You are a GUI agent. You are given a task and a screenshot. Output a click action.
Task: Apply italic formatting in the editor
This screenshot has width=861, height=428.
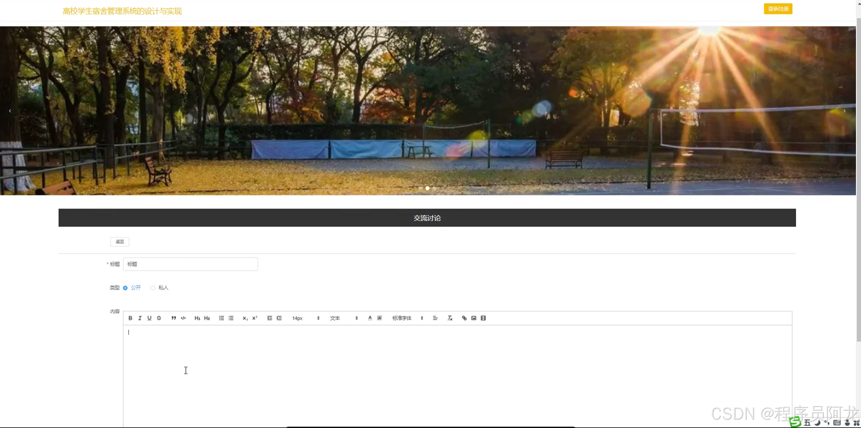(140, 318)
